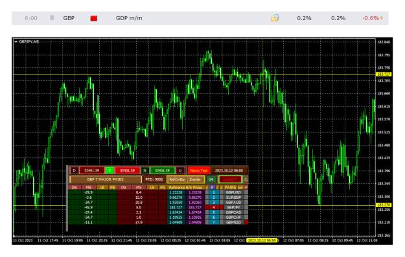The image size is (405, 257).
Task: Toggle the green Y button
Action: point(110,170)
